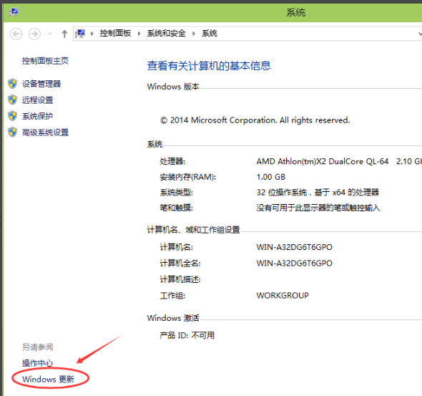Expand chevron after 系统和安全 in breadcrumb
Screen dimensions: 422x396
click(x=194, y=34)
